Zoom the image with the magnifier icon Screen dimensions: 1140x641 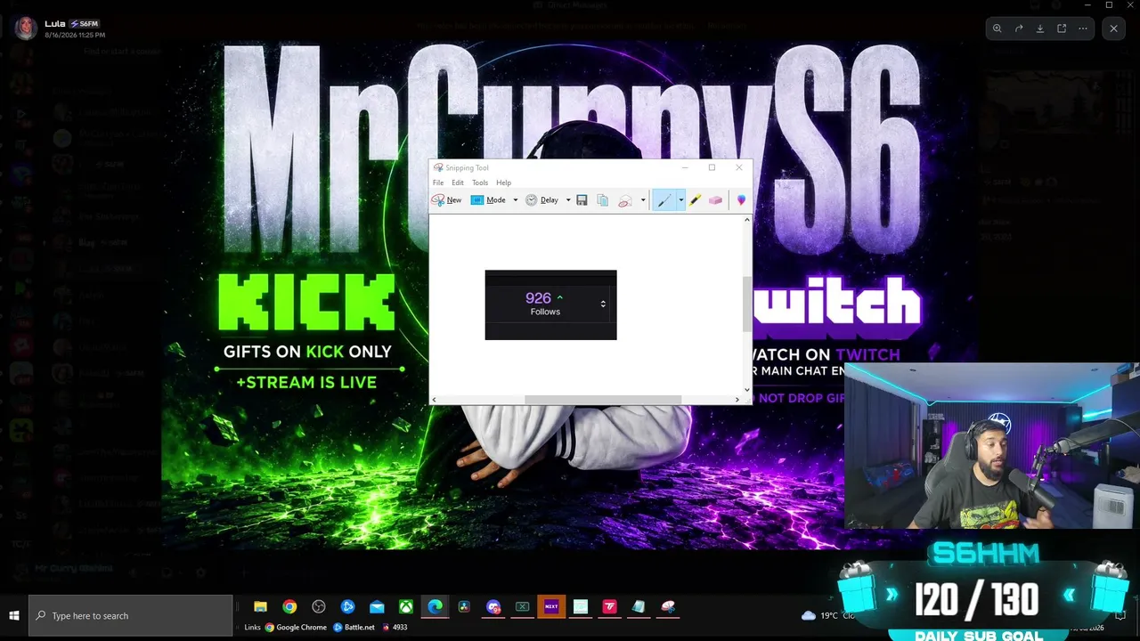997,28
